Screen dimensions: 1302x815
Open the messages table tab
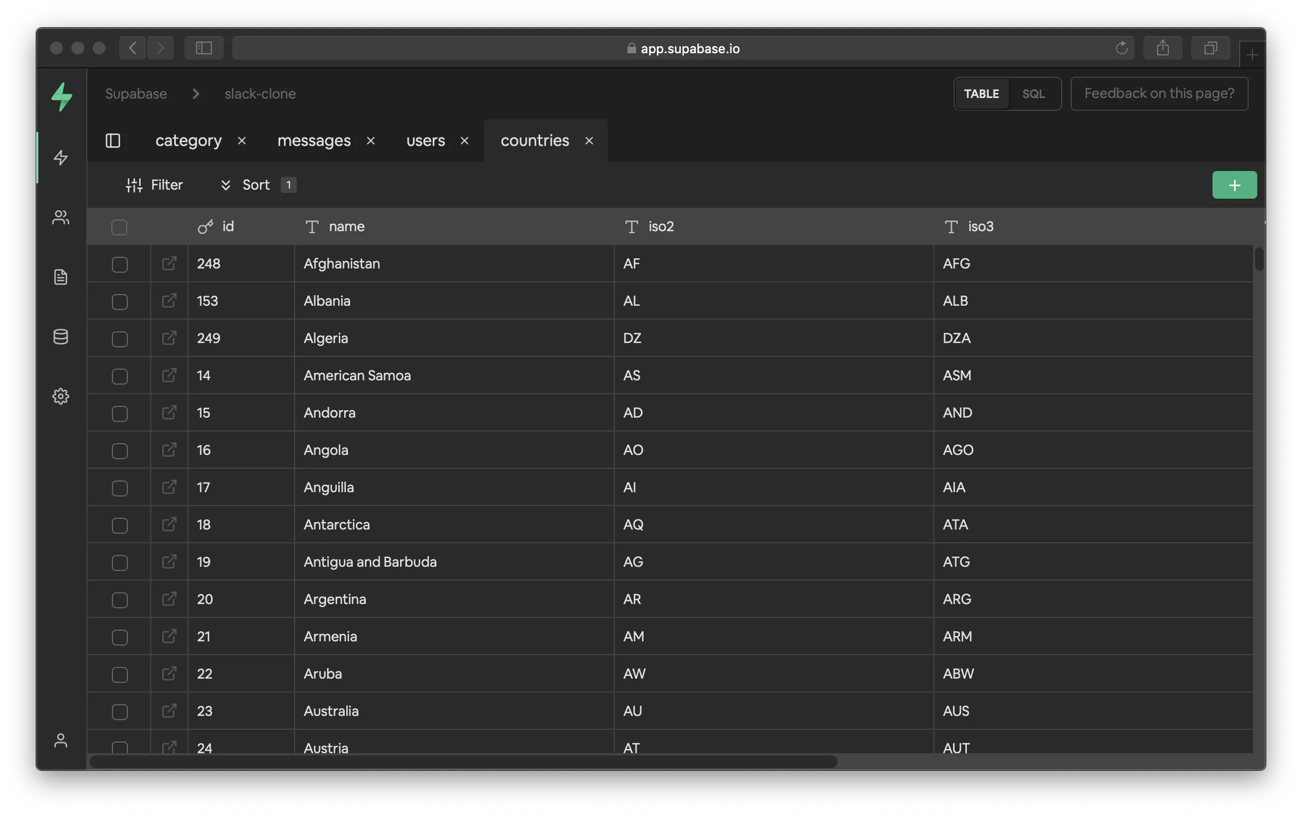(x=314, y=139)
